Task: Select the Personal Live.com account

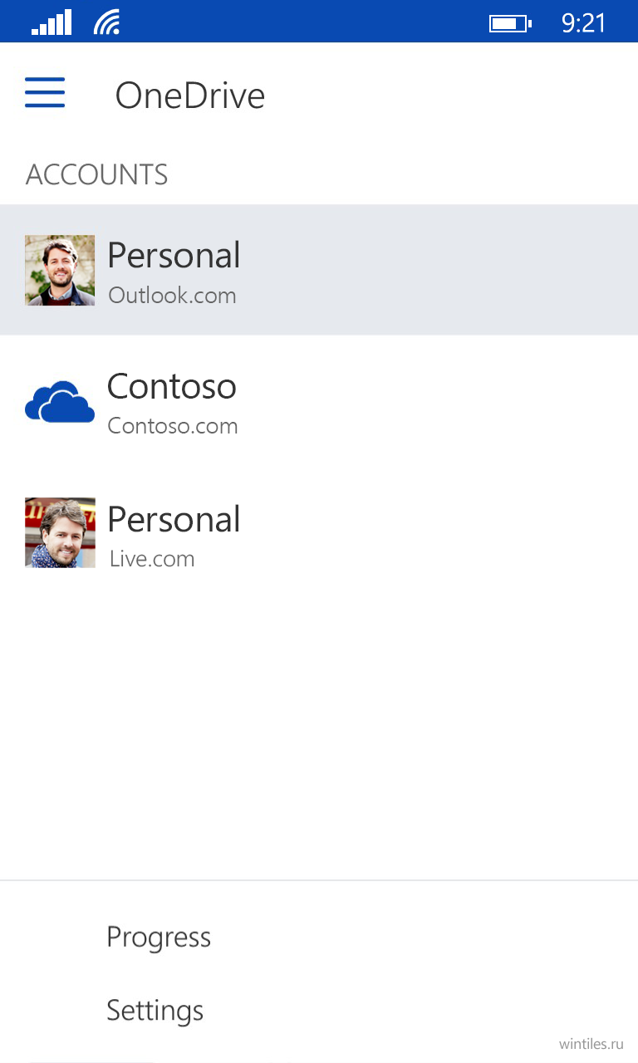Action: pyautogui.click(x=319, y=533)
